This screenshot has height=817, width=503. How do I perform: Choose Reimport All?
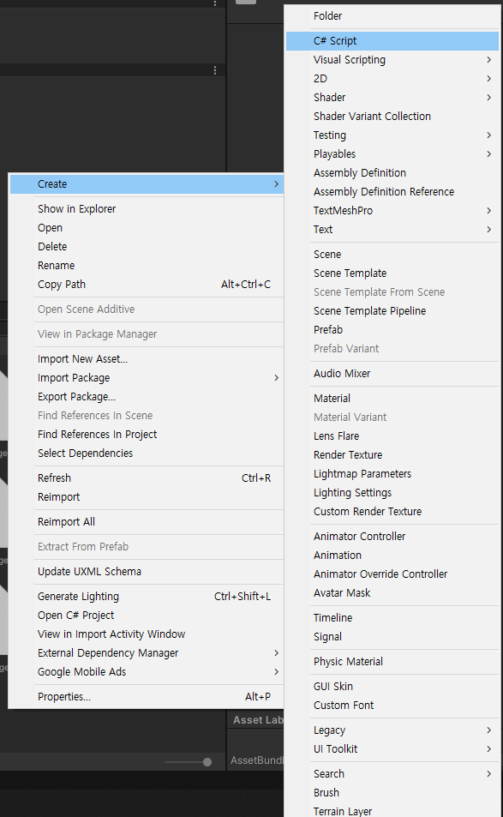point(147,521)
